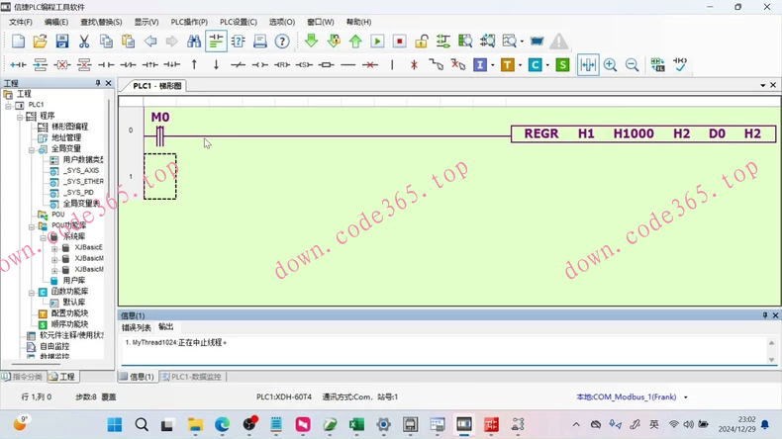
Task: Open the 文件(F) menu
Action: pos(21,22)
